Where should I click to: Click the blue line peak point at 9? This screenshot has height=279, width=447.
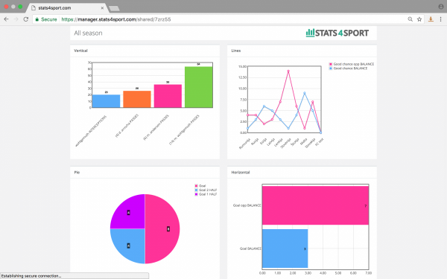(305, 93)
